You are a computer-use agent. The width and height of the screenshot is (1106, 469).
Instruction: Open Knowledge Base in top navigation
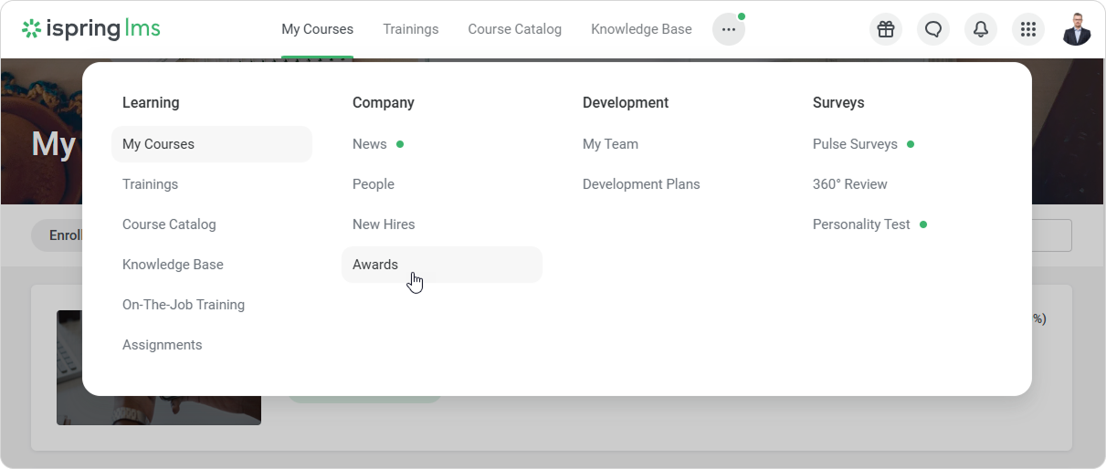(641, 29)
